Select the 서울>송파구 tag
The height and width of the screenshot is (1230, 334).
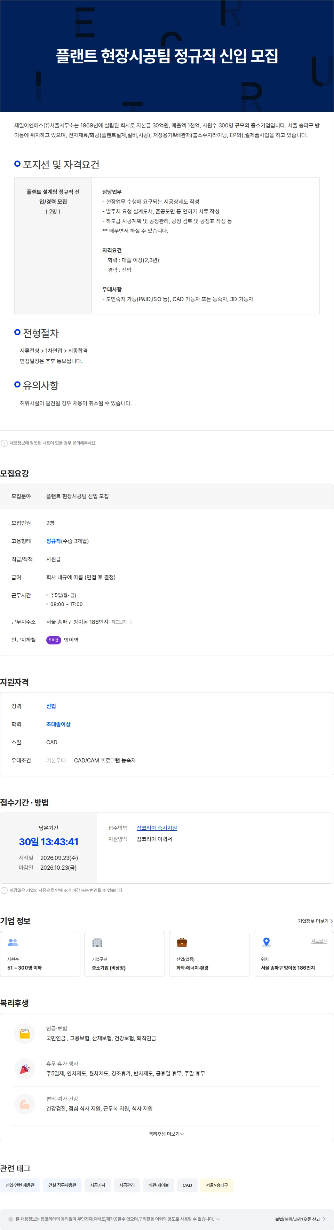217,1185
